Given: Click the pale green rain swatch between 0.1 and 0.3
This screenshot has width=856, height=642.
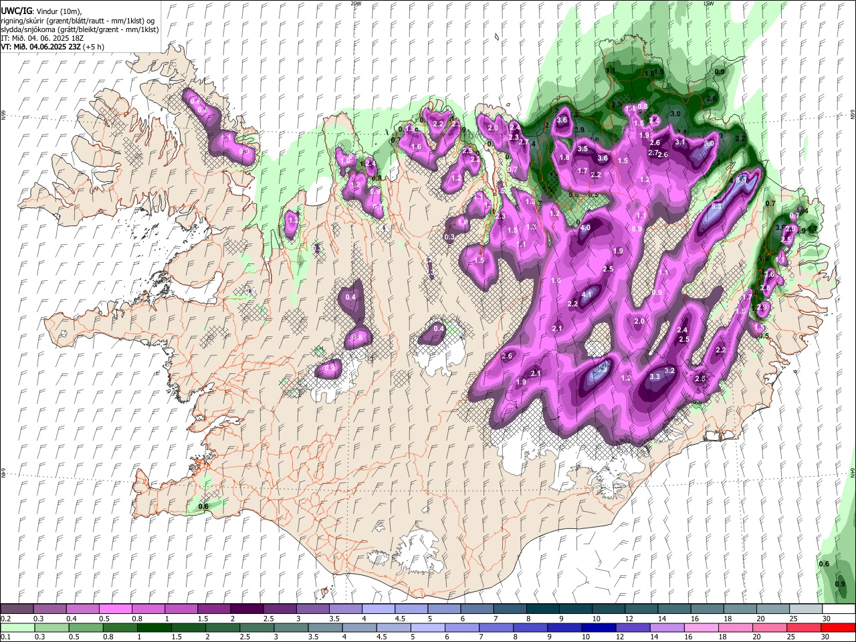Looking at the screenshot, I should pos(17,627).
